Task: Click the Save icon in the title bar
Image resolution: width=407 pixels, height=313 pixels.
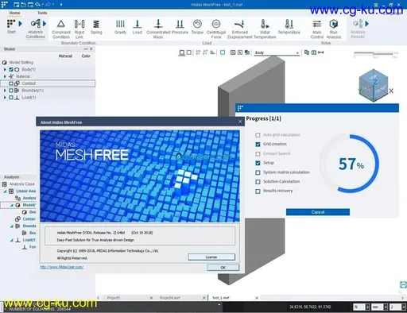Action: (30, 5)
